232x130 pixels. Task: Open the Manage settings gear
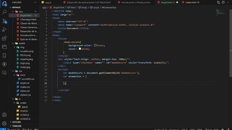[4, 123]
